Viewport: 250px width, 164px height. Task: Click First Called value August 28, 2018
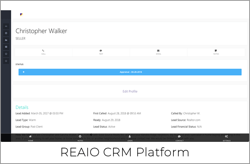pos(124,114)
